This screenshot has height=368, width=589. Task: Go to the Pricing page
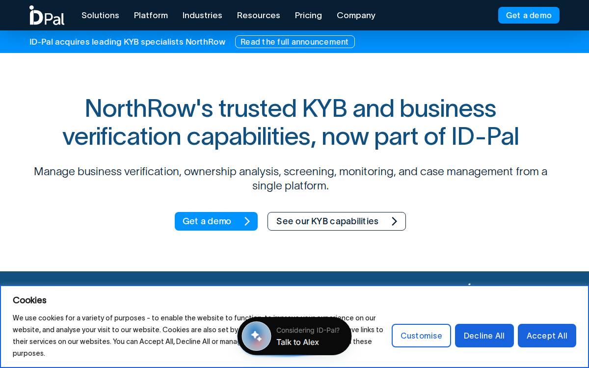pos(308,15)
